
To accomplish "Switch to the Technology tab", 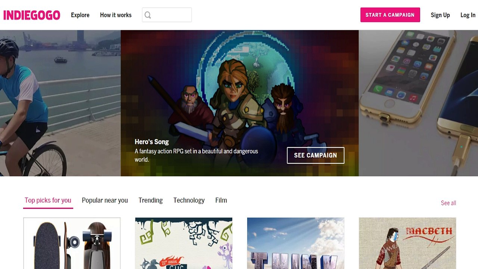I will pos(189,200).
